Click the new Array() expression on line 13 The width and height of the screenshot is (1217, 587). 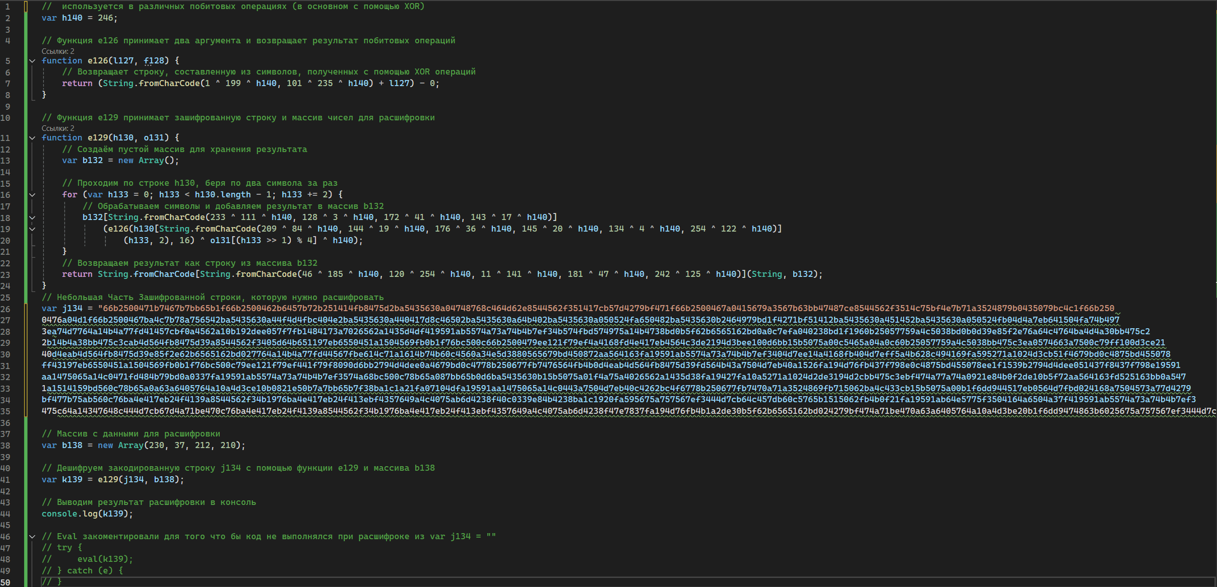149,161
